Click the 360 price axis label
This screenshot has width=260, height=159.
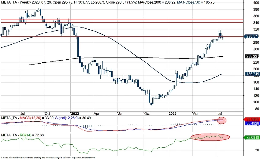256,16
